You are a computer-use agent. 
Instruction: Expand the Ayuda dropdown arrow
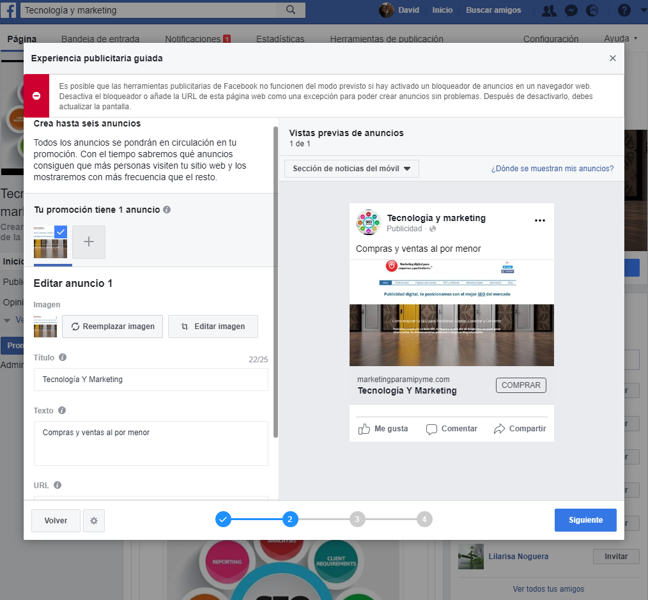pyautogui.click(x=636, y=38)
